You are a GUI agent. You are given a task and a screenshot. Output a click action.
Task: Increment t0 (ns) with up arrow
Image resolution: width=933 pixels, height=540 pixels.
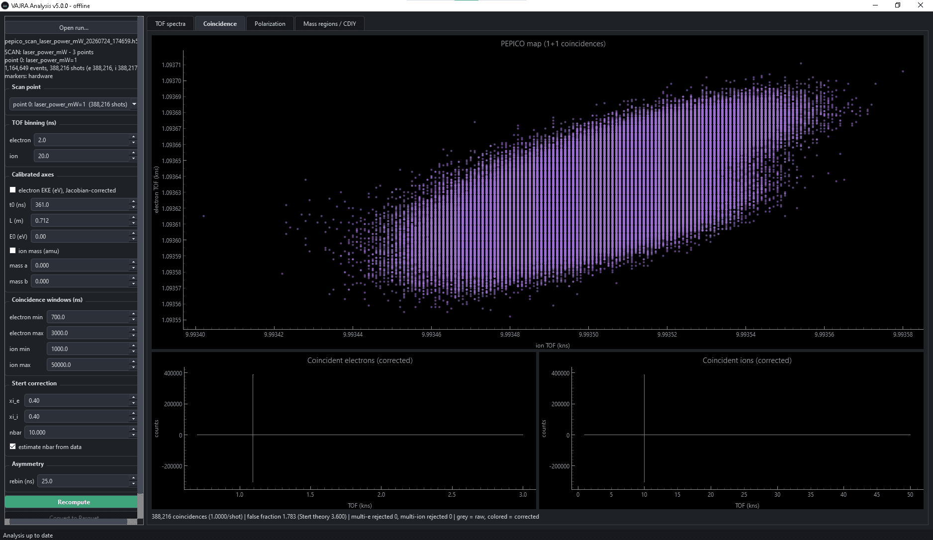(133, 202)
